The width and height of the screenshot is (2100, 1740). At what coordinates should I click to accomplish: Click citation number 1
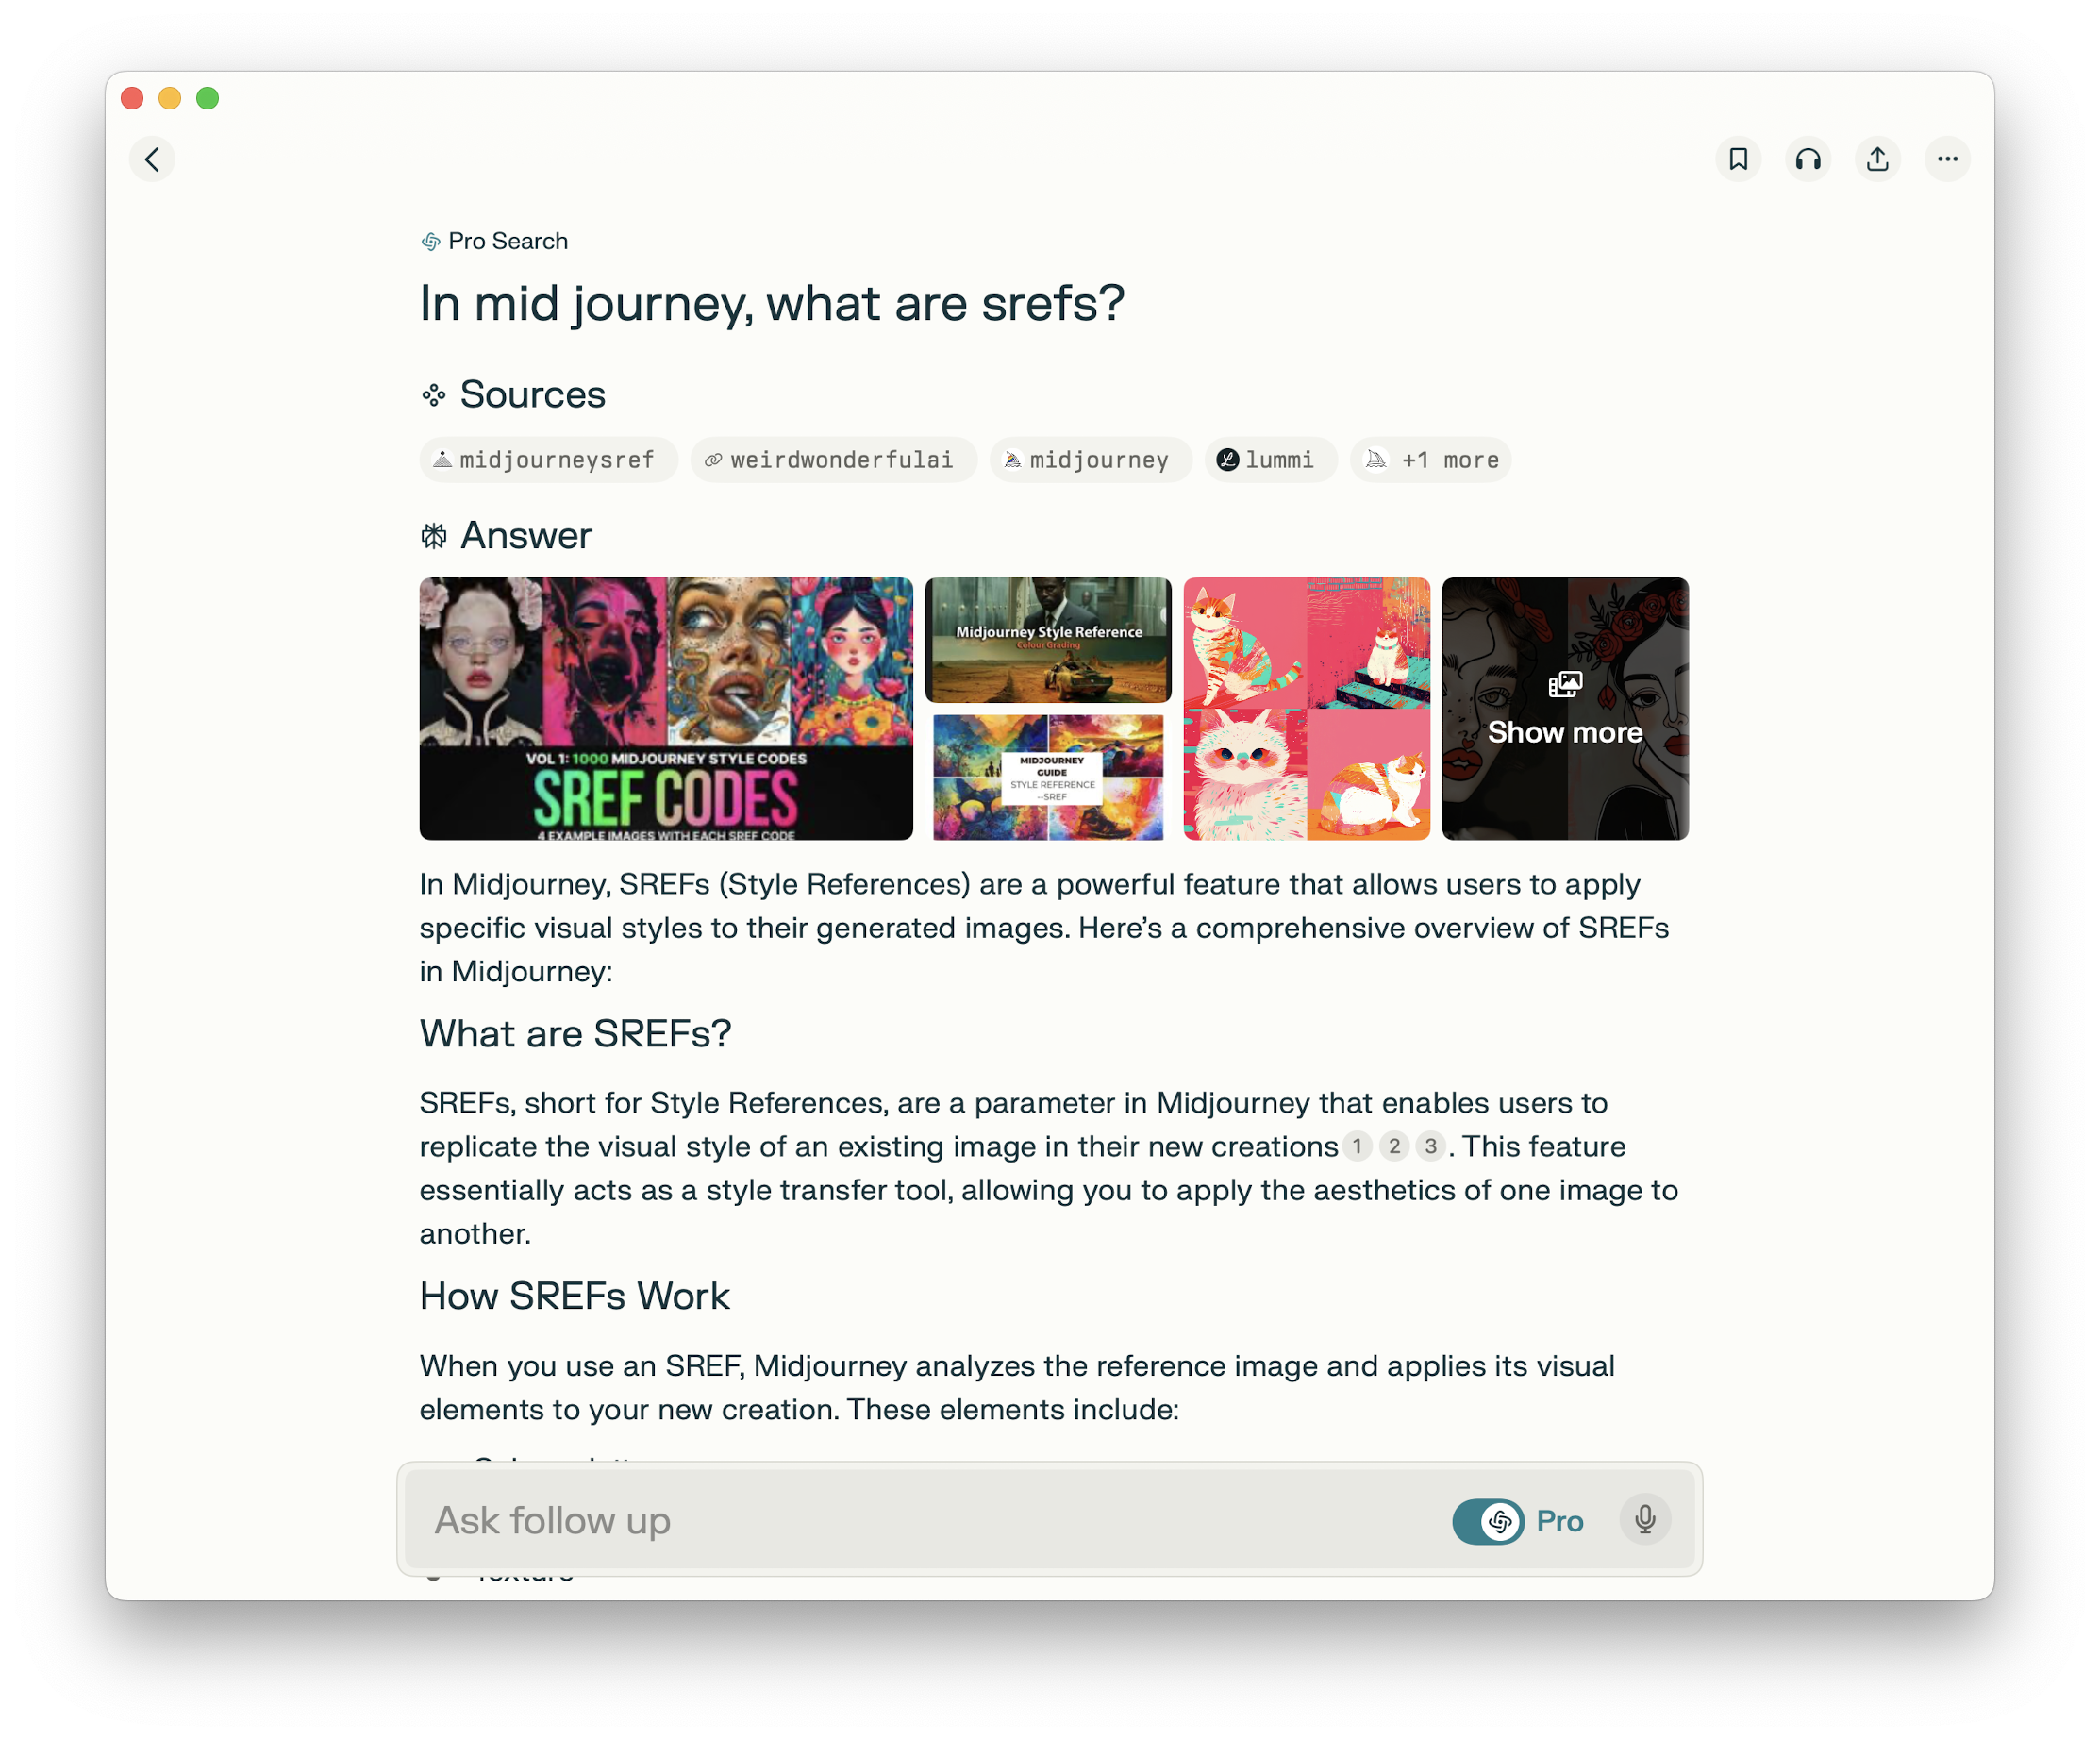[x=1357, y=1146]
